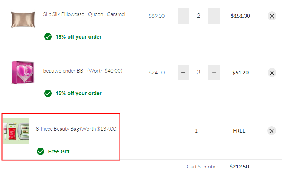Open 8-Piece Beauty Bag product image
Viewport: 285px width, 174px height.
tap(16, 131)
